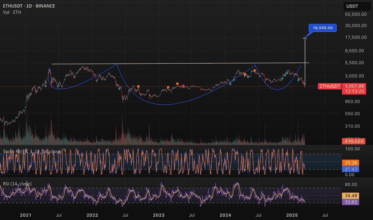Viewport: 373px width, 220px height.
Task: Click the 3,000.00 price axis label
Action: 355,76
